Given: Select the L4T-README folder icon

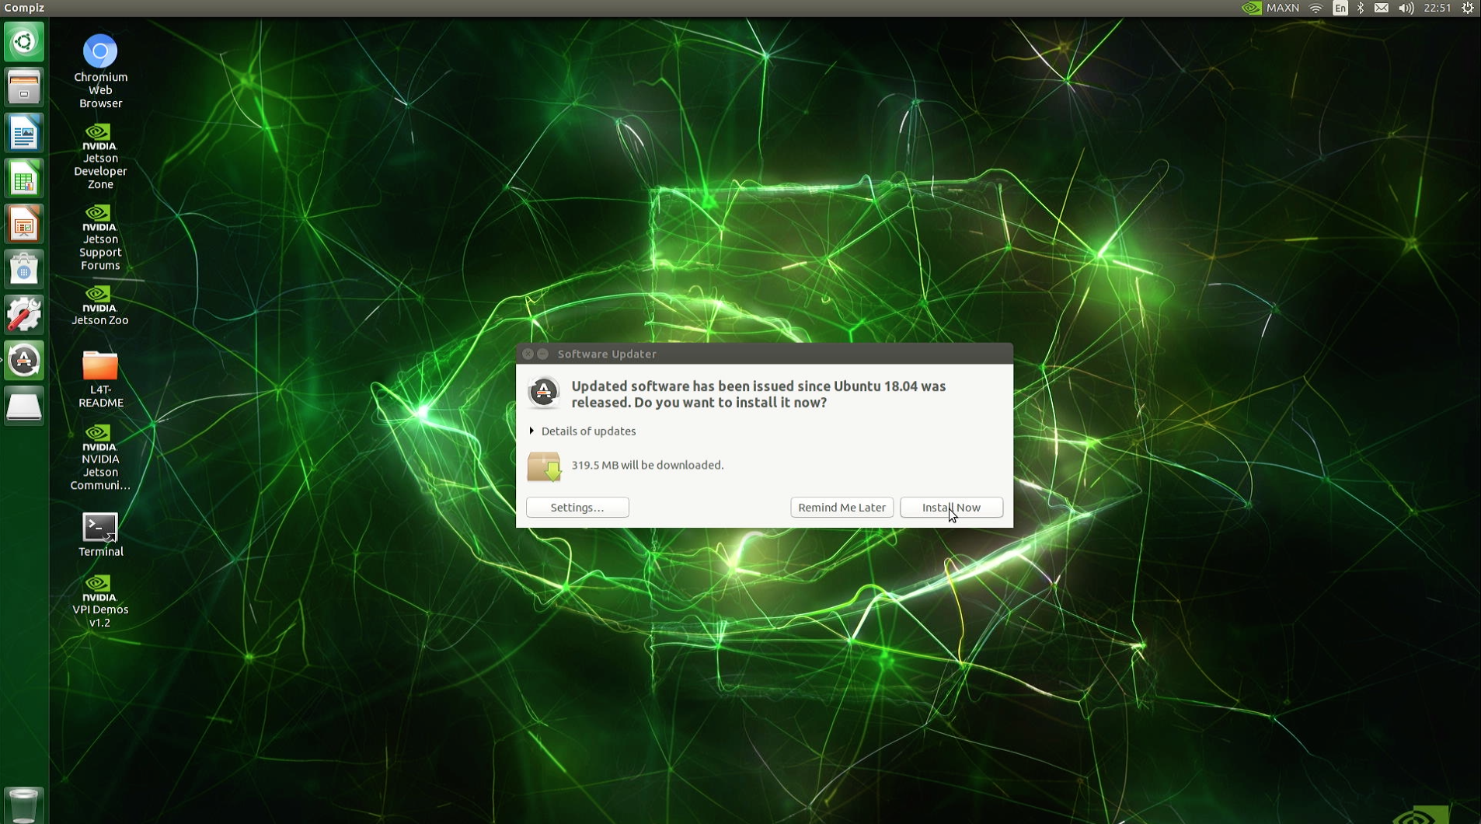Looking at the screenshot, I should 100,379.
